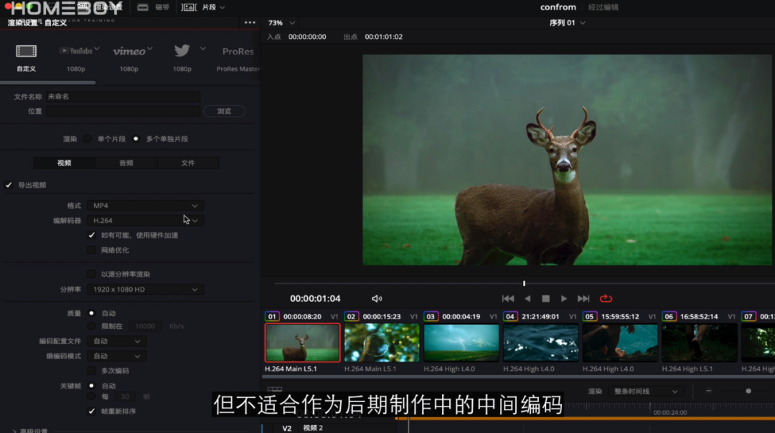Click the browse button for location
Viewport: 775px width, 433px height.
224,111
